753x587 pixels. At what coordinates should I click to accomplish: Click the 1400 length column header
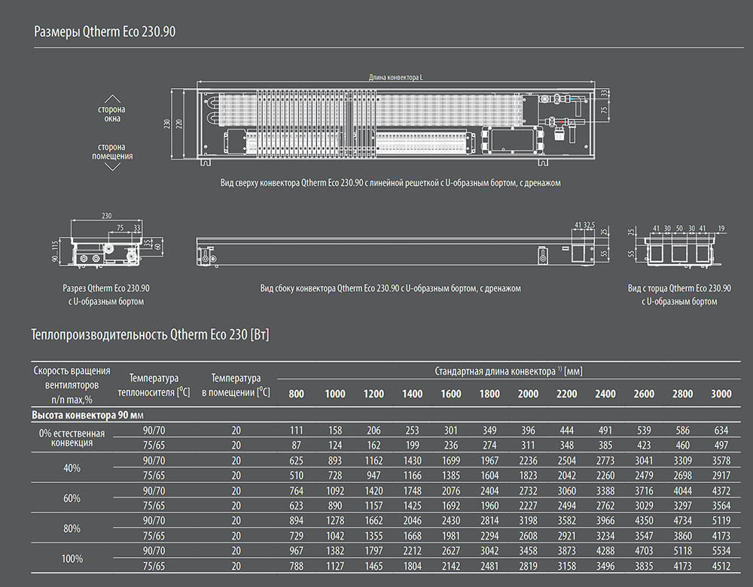tap(412, 394)
